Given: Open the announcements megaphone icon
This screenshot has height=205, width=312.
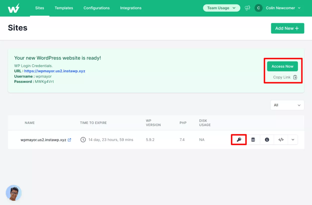Looking at the screenshot, I should point(247,8).
